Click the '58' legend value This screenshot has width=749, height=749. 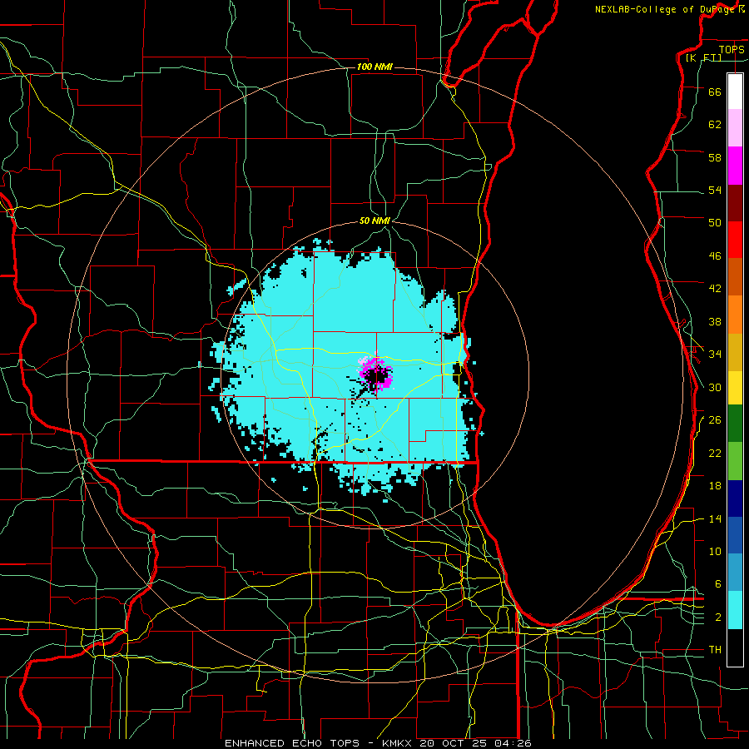(x=715, y=157)
